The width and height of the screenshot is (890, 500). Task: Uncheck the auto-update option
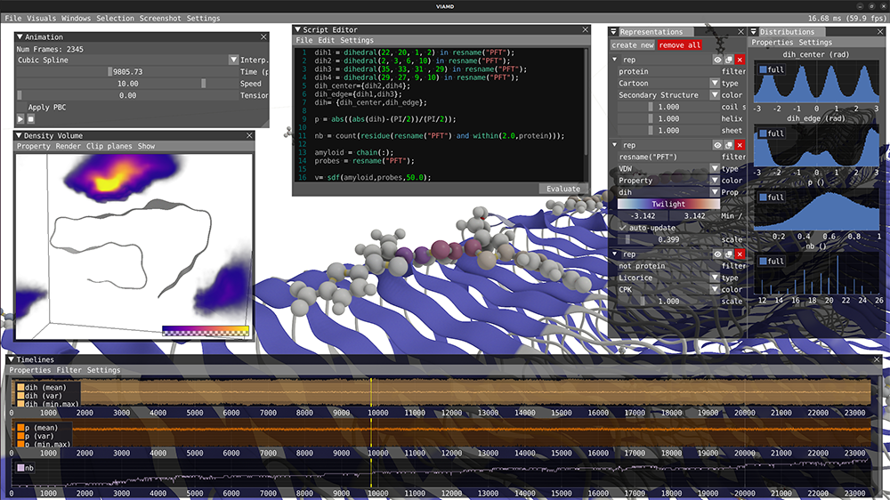tap(624, 227)
